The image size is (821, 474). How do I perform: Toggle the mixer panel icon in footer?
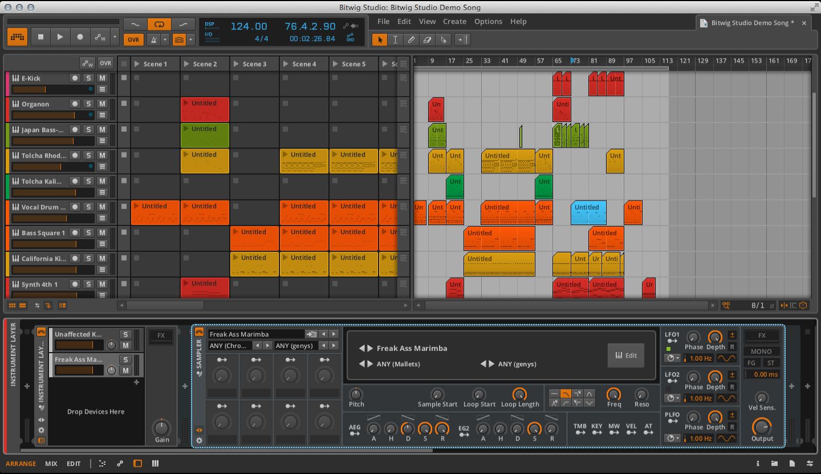click(x=155, y=464)
